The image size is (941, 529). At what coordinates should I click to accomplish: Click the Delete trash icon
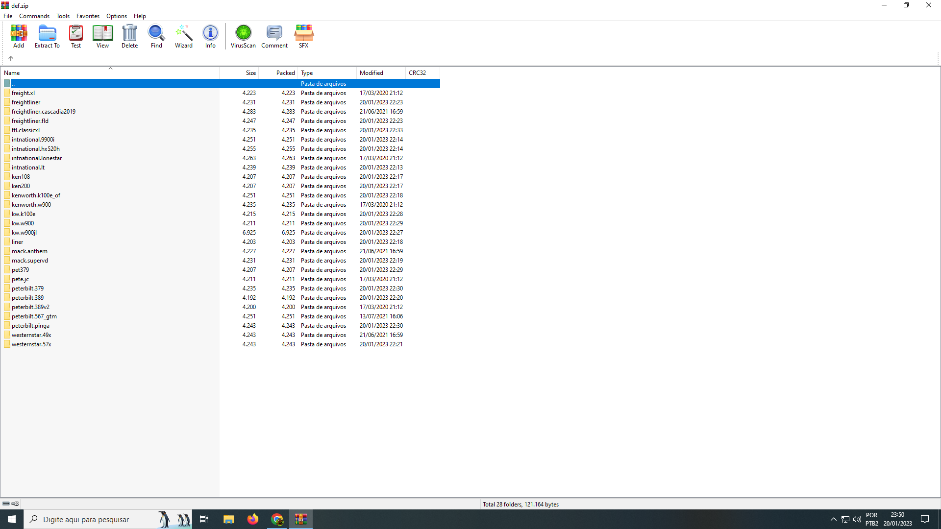129,36
